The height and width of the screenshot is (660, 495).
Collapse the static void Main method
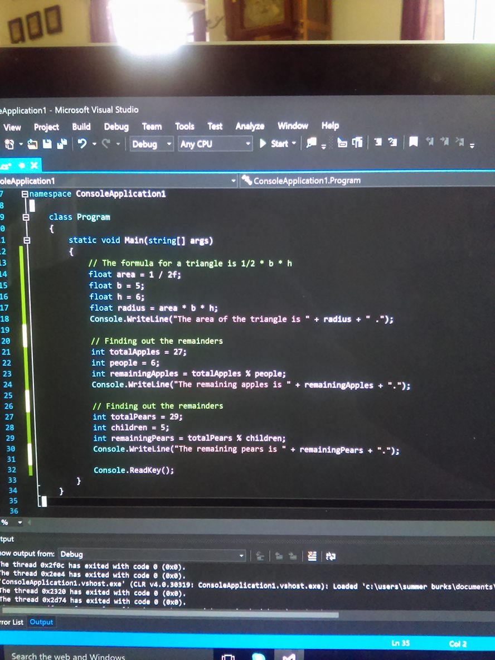[x=27, y=241]
